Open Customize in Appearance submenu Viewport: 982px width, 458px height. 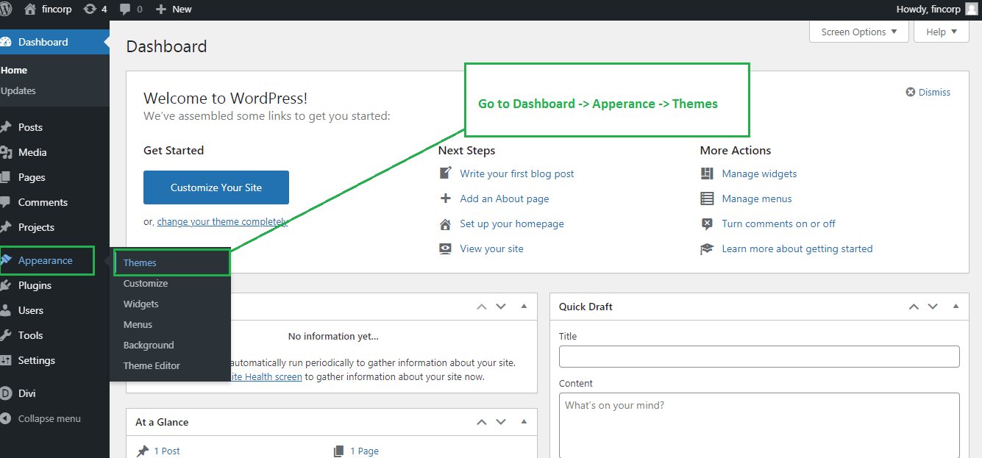[146, 283]
